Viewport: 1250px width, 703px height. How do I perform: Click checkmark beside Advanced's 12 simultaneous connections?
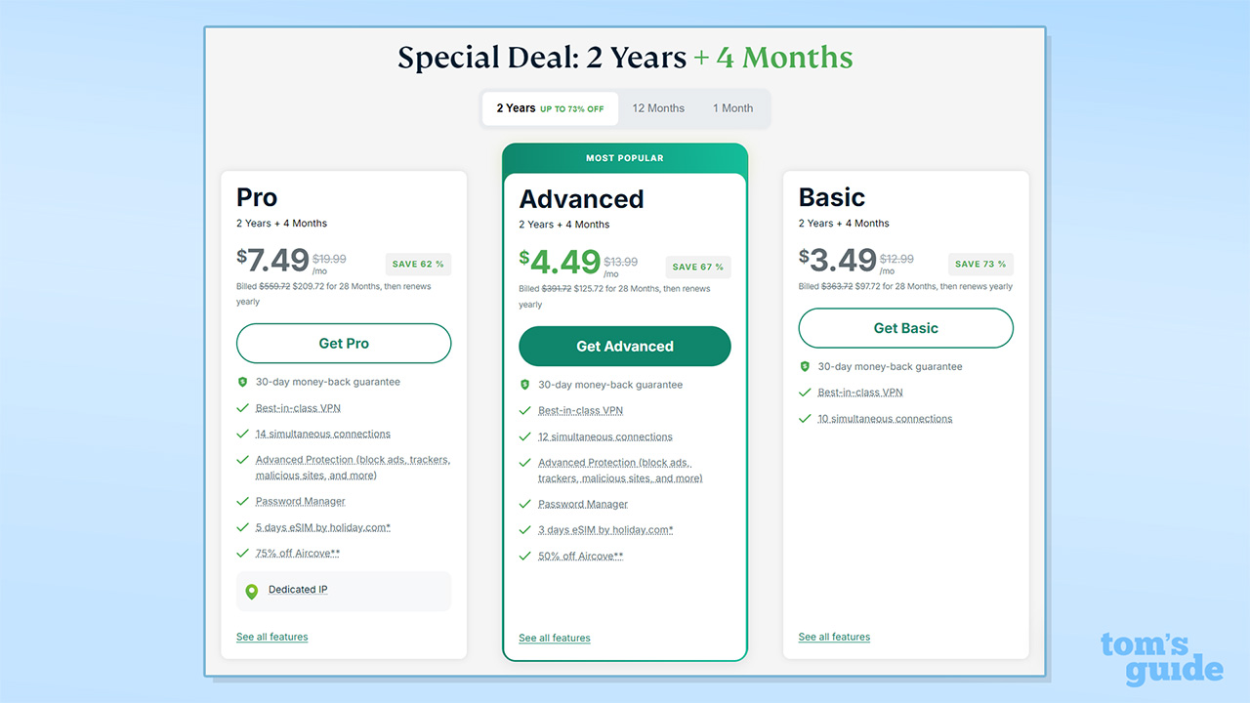pyautogui.click(x=524, y=436)
